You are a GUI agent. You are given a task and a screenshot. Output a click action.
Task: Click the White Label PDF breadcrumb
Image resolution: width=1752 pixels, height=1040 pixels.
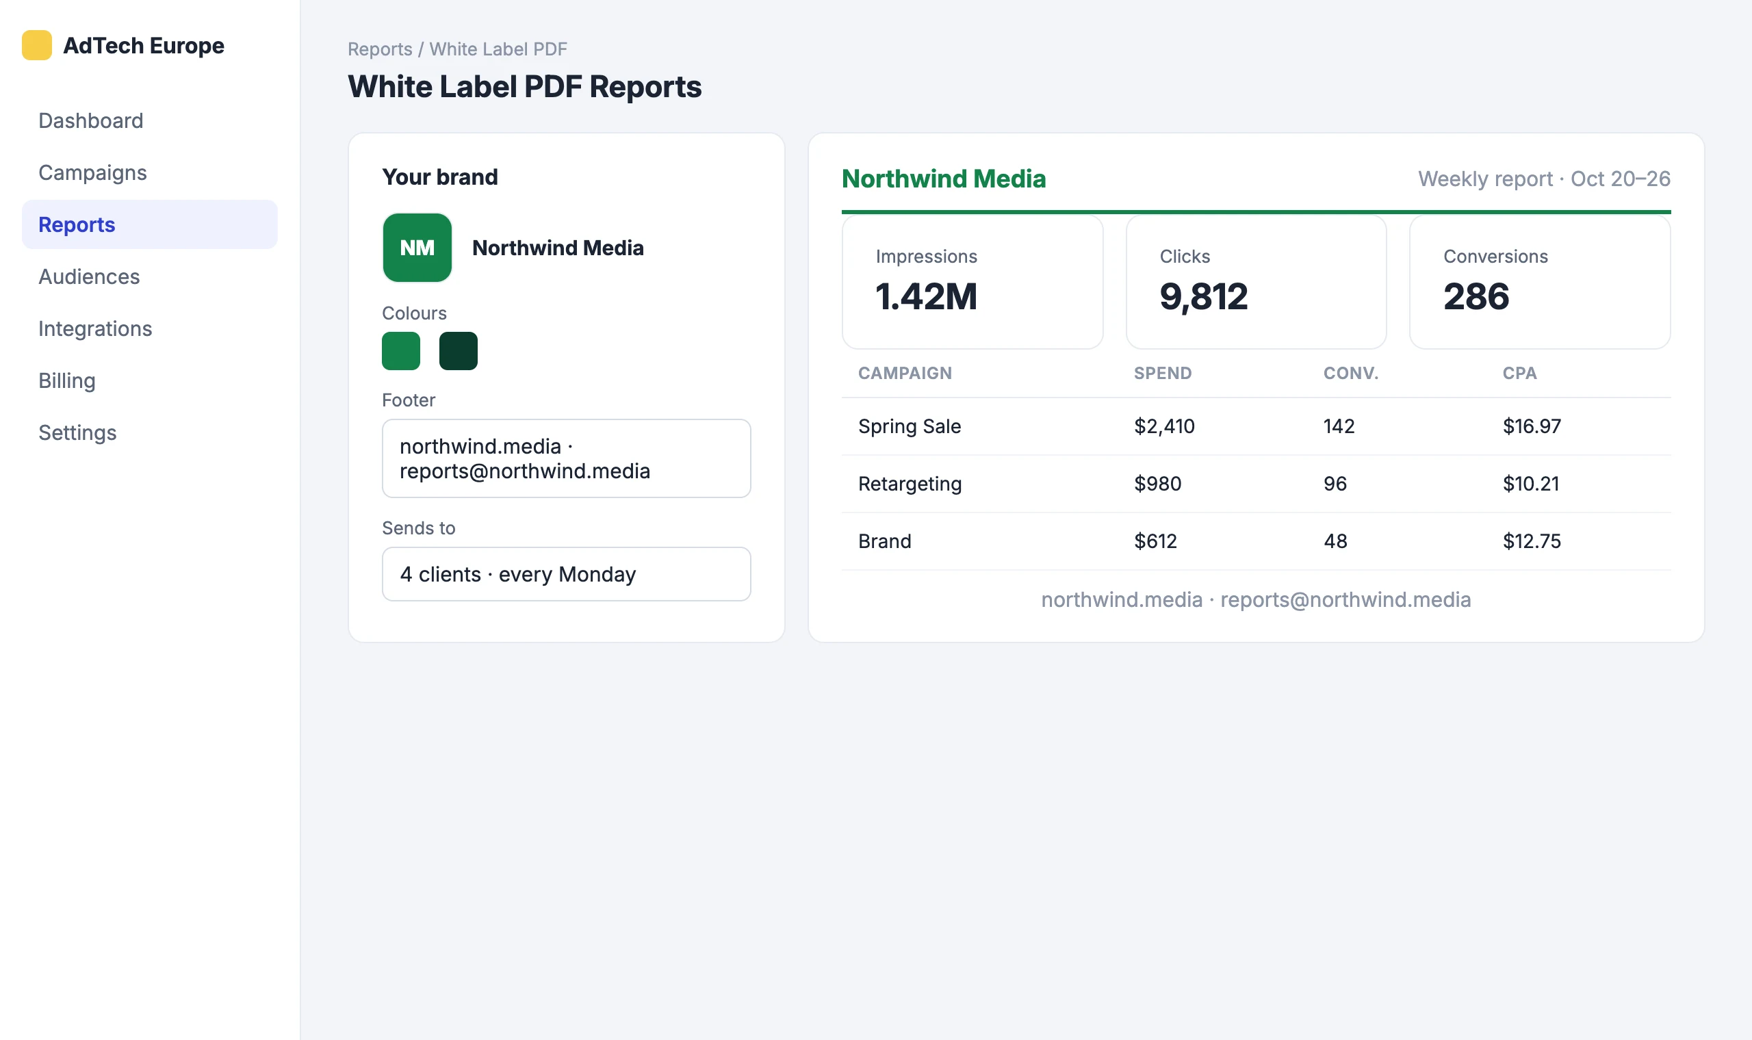pos(498,49)
